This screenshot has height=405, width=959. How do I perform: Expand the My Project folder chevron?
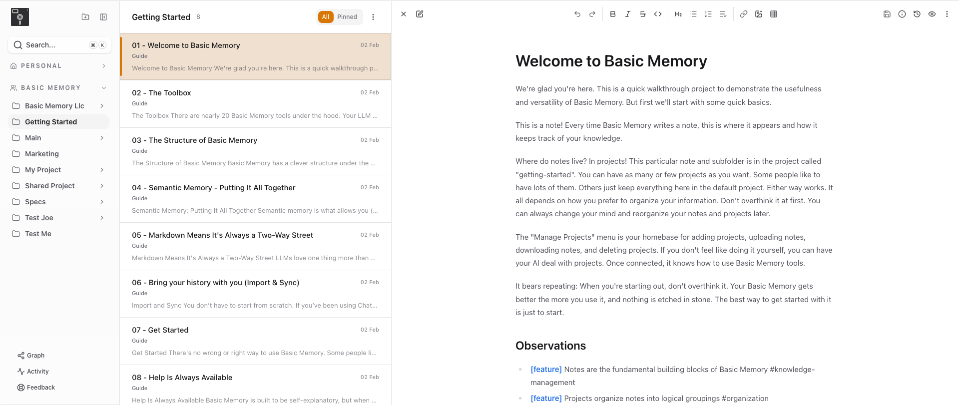102,170
